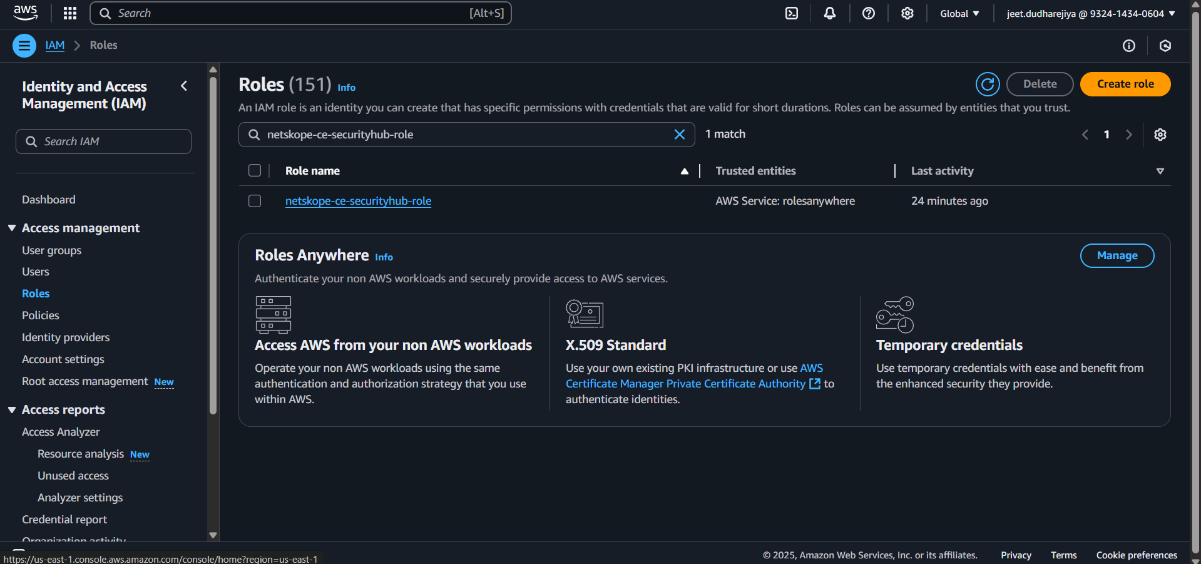Screen dimensions: 1201x564
Task: Open Info link next to Roles Anywhere
Action: point(384,257)
